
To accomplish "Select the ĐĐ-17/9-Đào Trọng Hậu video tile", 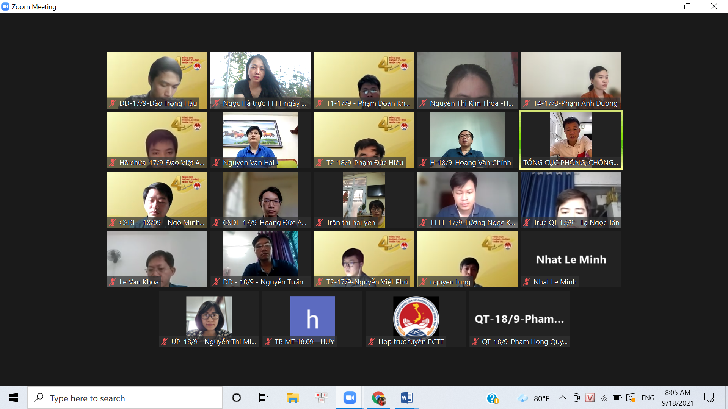I will (x=157, y=81).
